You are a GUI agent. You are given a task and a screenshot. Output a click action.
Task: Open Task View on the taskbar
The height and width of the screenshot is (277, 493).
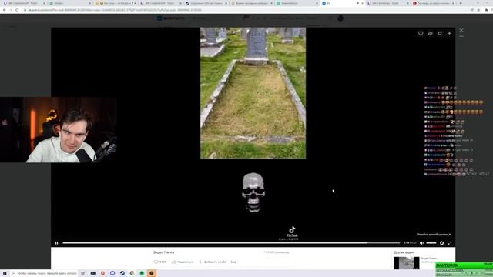(82, 273)
